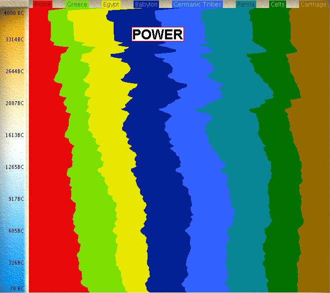Click the POWER graph title box
This screenshot has width=330, height=293.
point(158,34)
